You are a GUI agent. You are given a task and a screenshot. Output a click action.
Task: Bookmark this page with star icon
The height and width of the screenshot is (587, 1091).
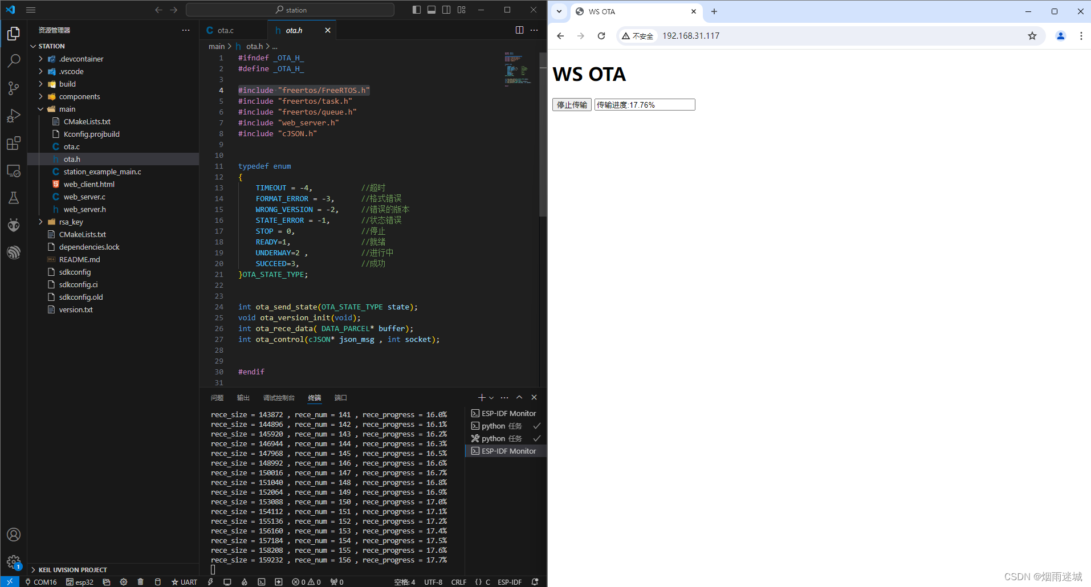(x=1032, y=36)
